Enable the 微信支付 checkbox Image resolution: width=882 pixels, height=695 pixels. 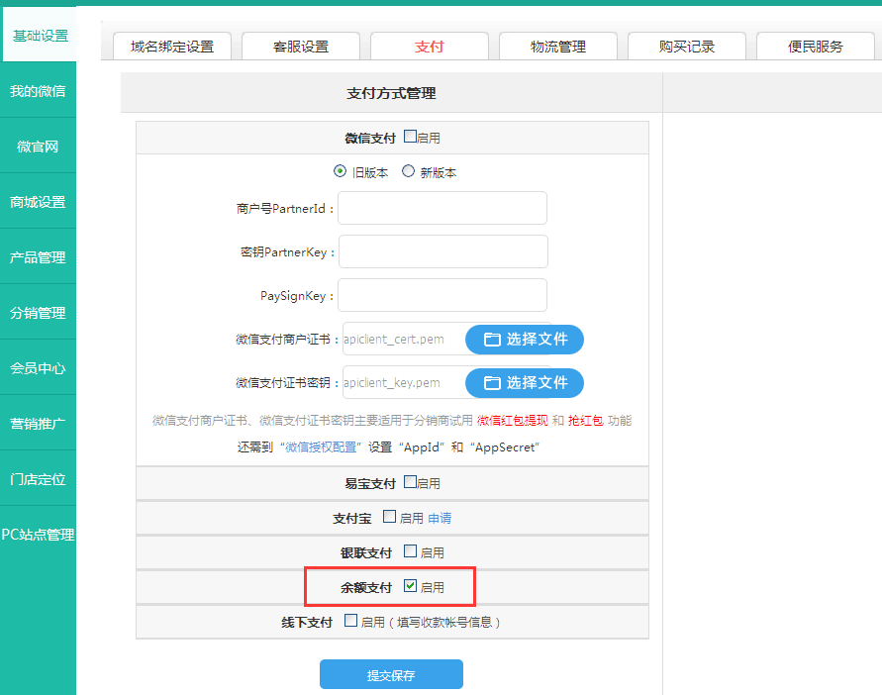(411, 138)
